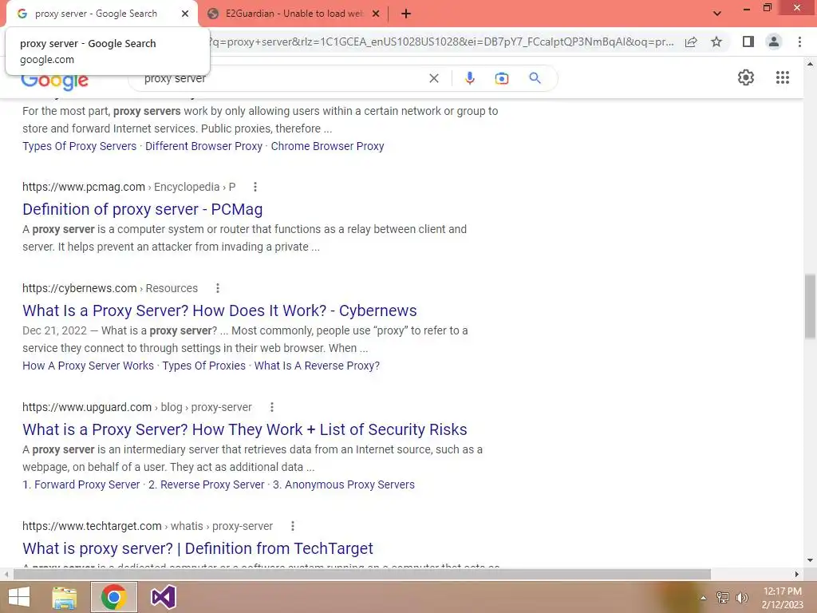Follow the Types Of Proxies sitelink
This screenshot has height=613, width=817.
pyautogui.click(x=203, y=366)
